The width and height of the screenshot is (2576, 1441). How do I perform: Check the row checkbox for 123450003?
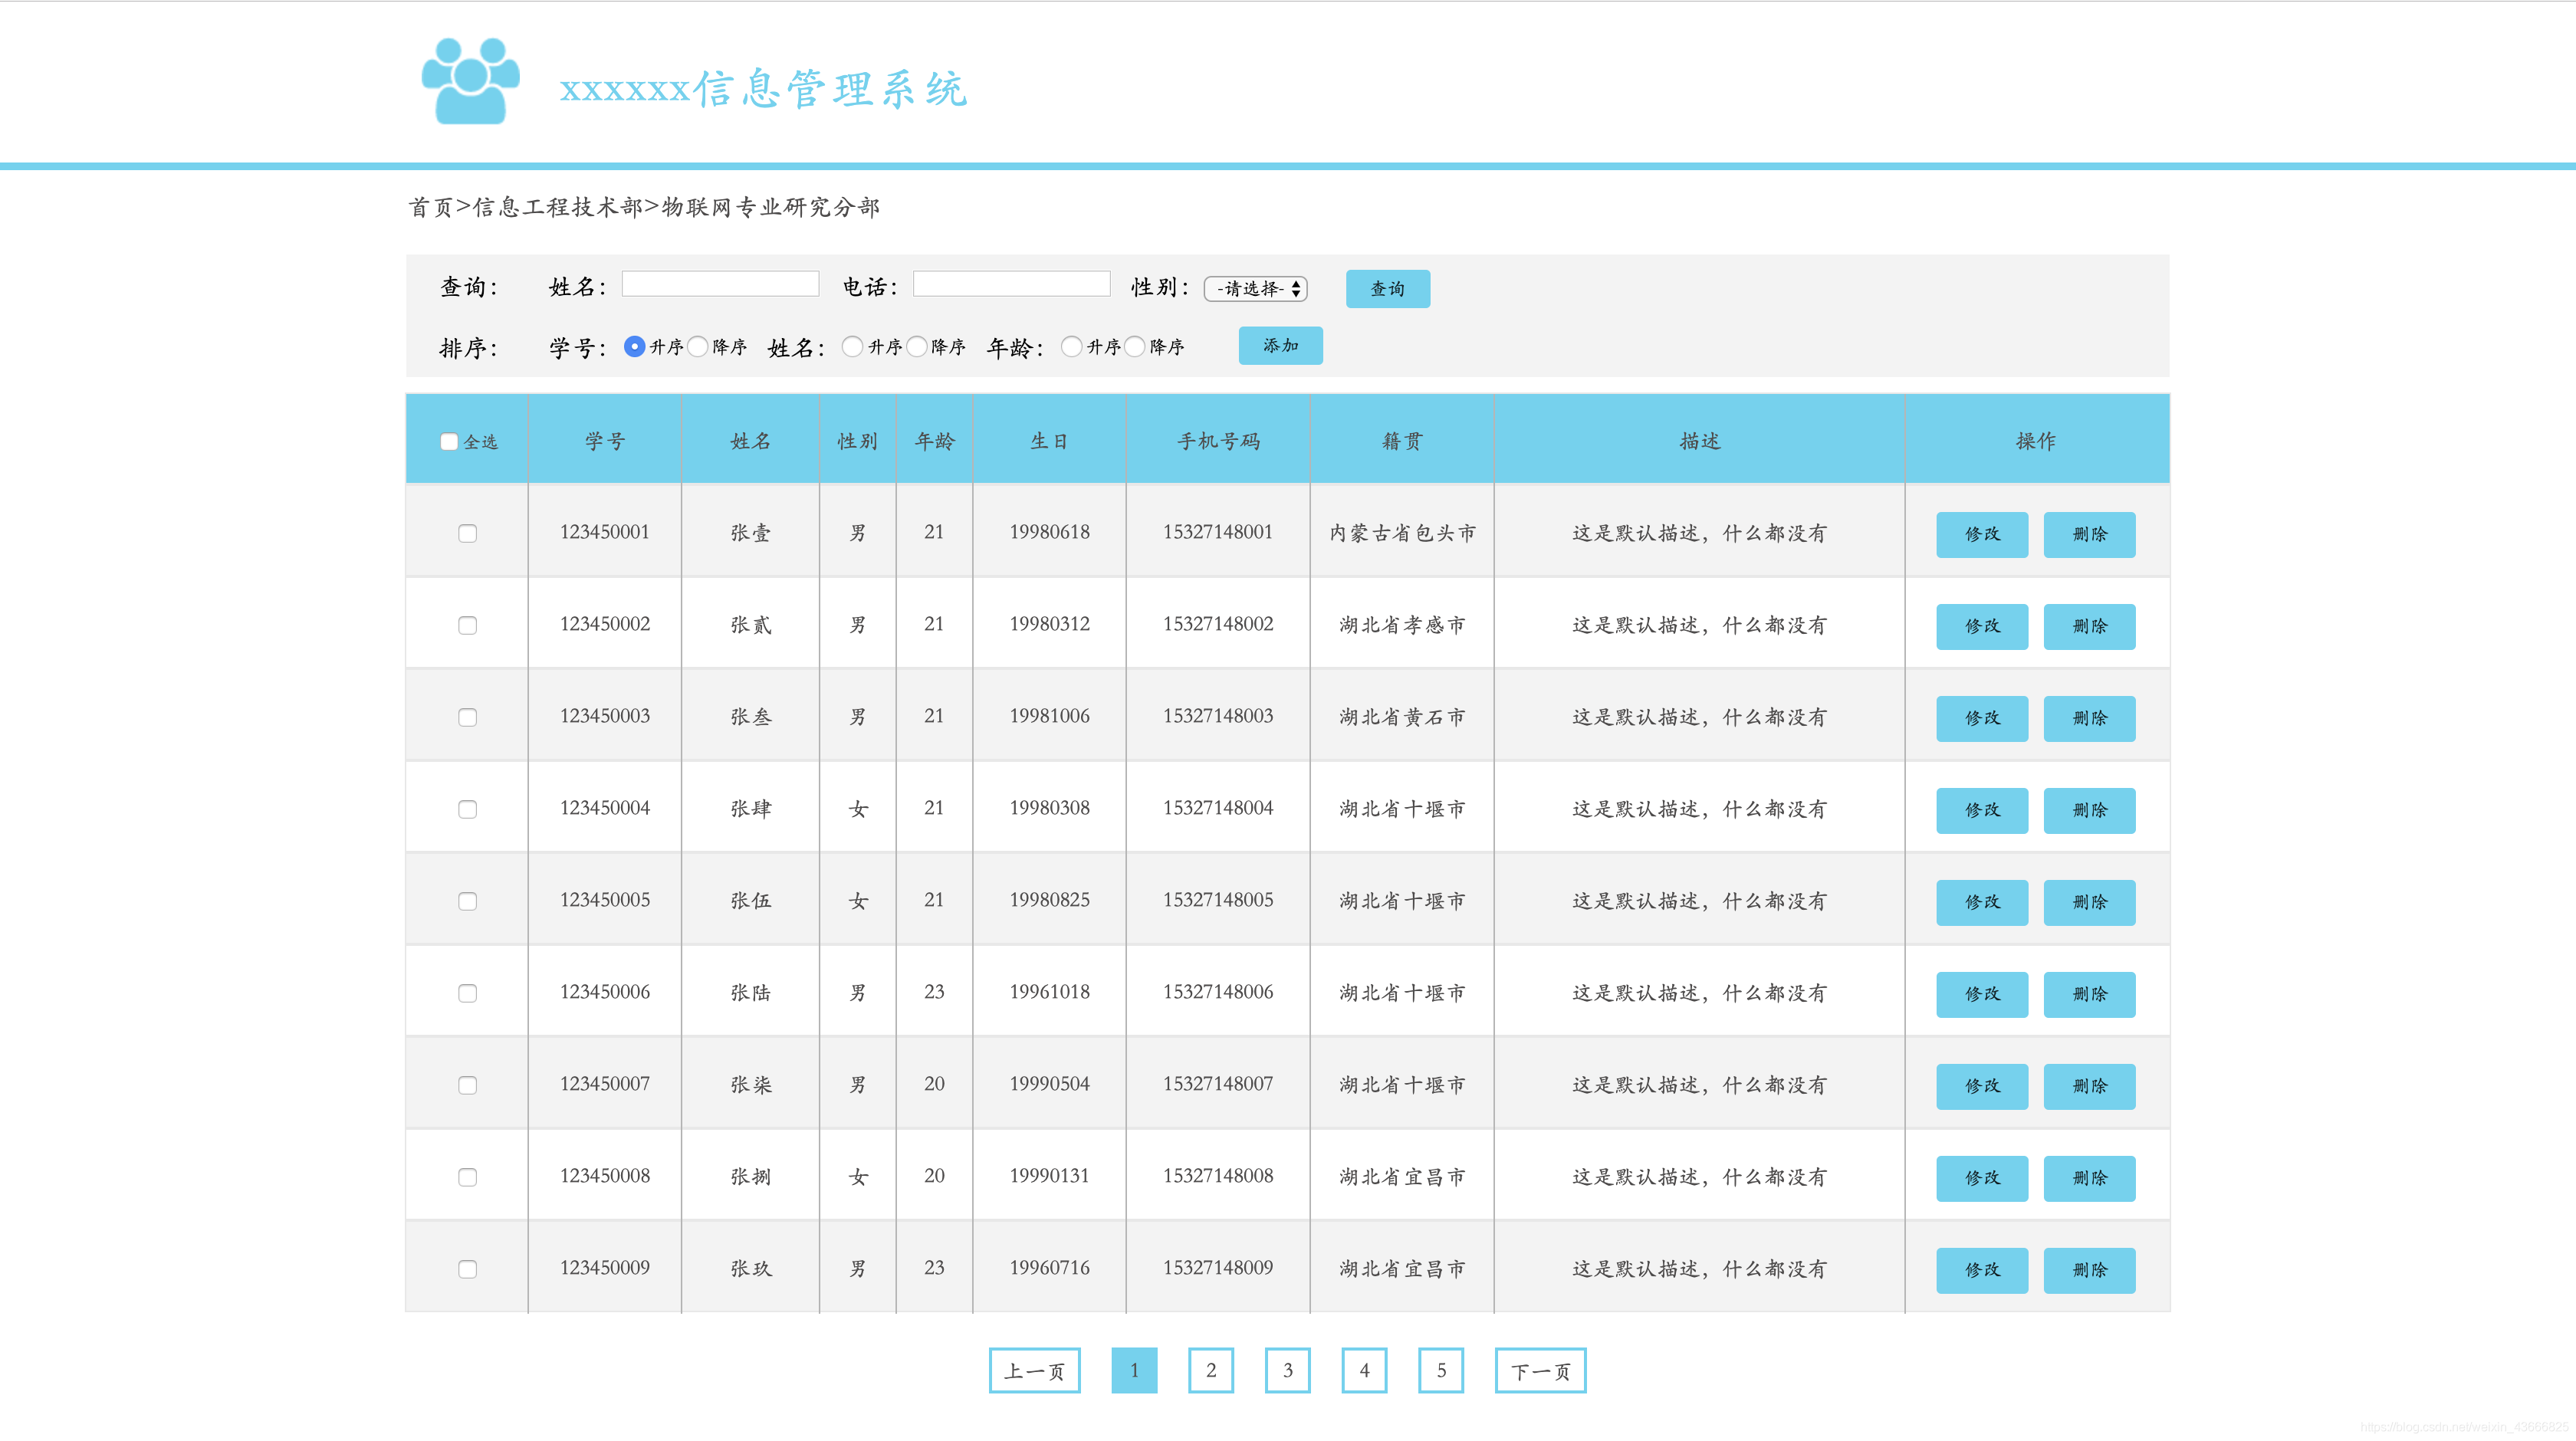click(x=467, y=717)
